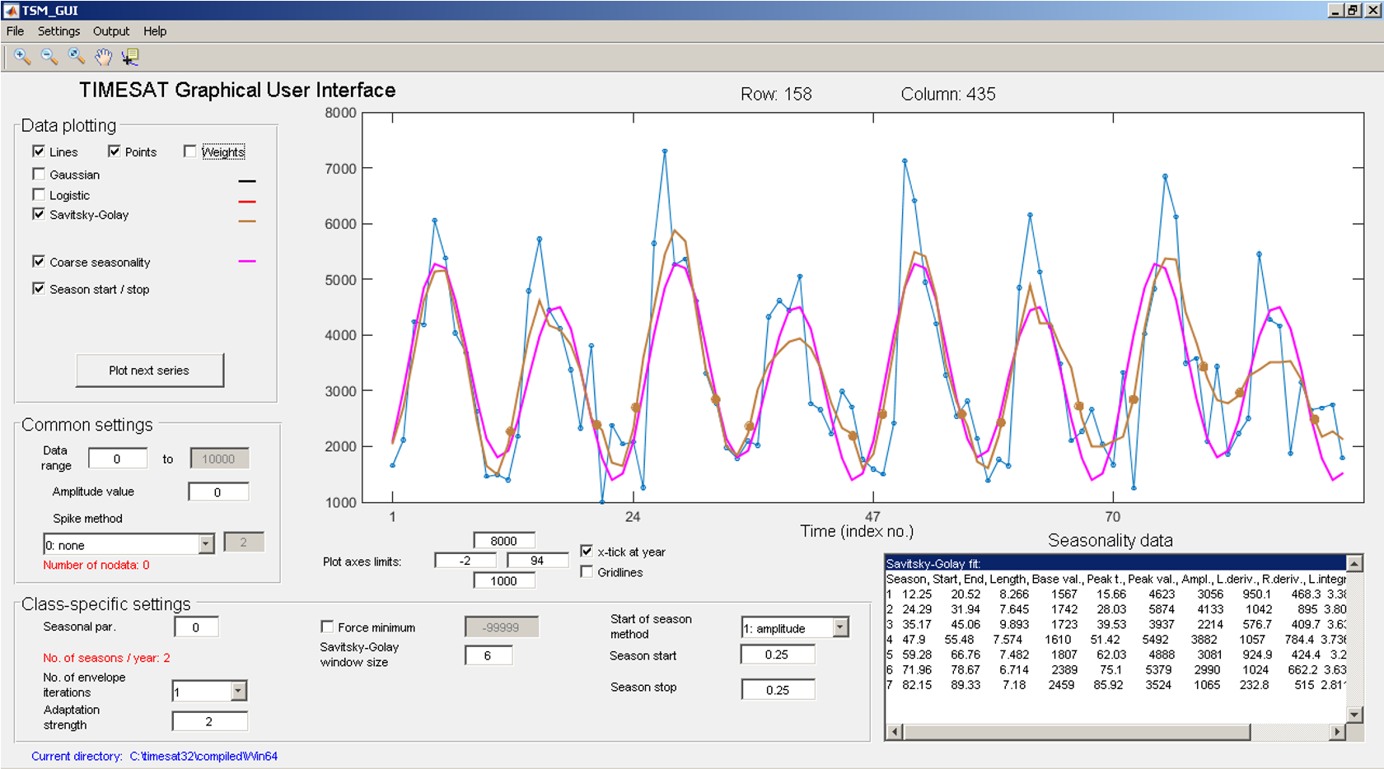Open the Output menu

coord(110,31)
